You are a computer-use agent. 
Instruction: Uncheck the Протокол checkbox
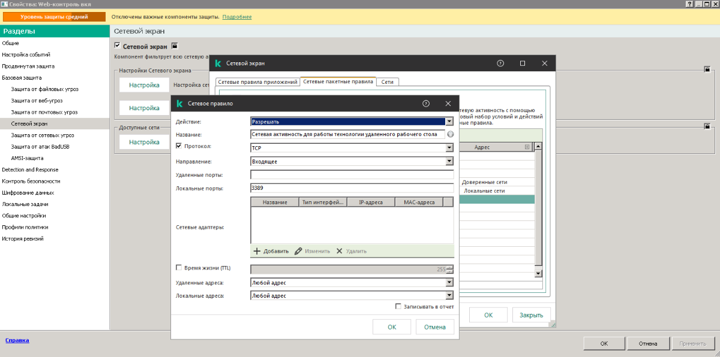click(179, 146)
